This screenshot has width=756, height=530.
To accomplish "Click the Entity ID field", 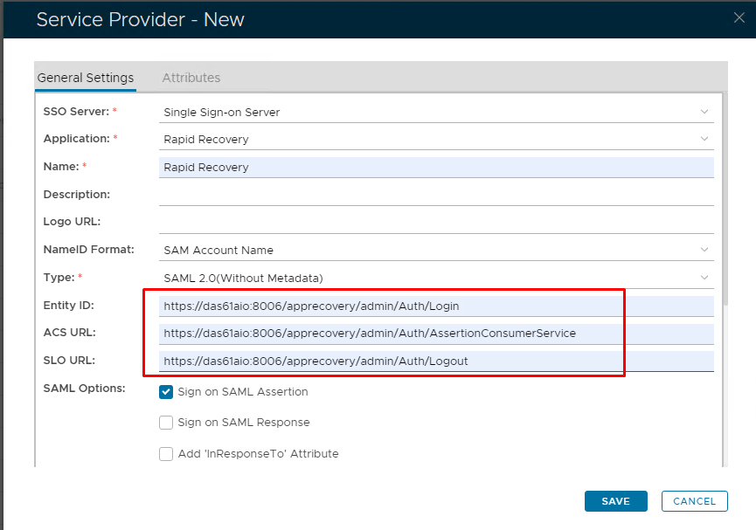I will 435,306.
